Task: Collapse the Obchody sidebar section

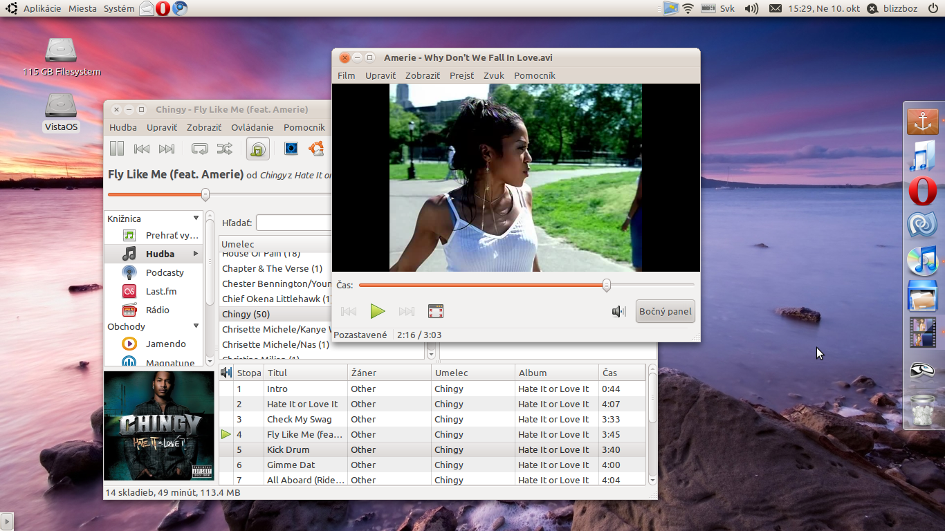Action: click(x=196, y=326)
